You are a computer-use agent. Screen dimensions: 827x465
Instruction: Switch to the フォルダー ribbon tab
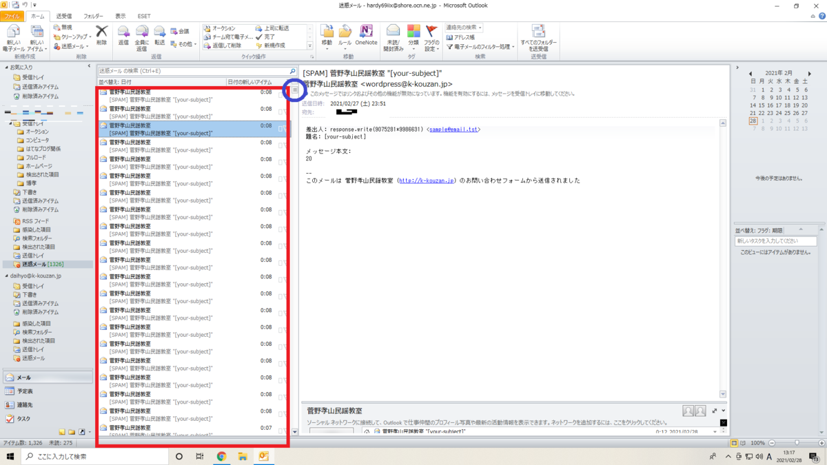click(94, 16)
